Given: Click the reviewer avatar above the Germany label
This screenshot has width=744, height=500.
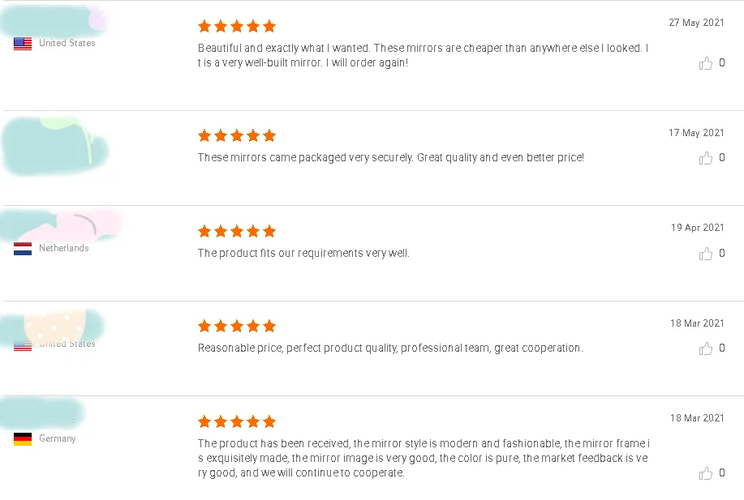Looking at the screenshot, I should pos(42,412).
